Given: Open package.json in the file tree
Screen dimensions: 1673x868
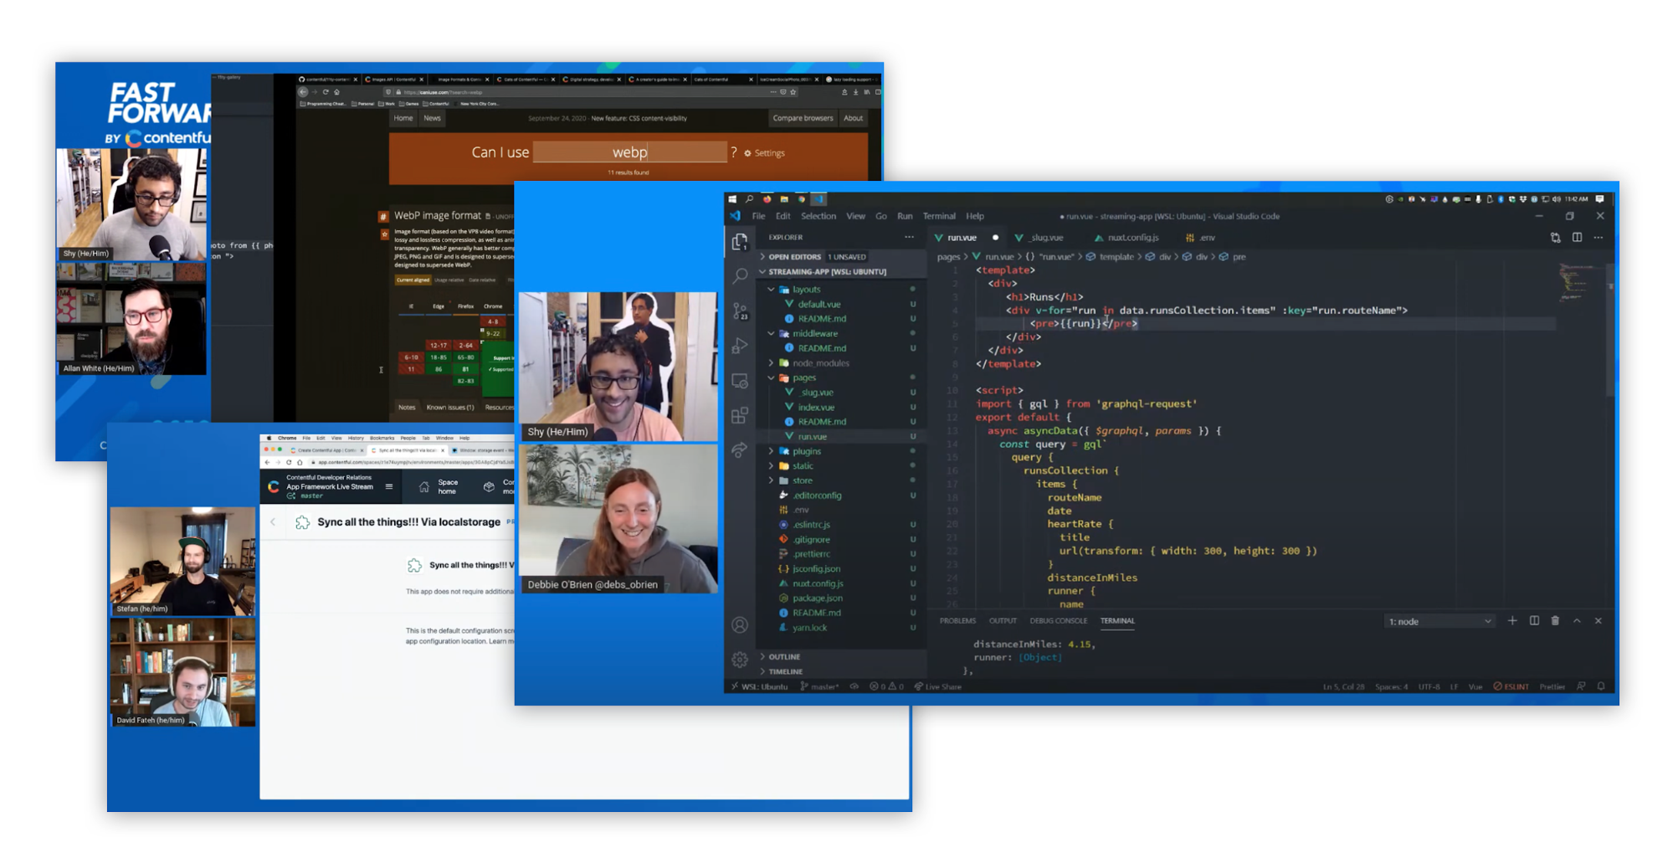Looking at the screenshot, I should [x=839, y=598].
